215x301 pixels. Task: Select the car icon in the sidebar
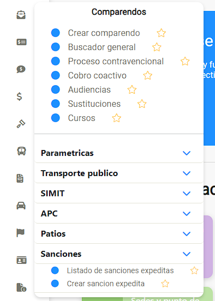click(x=21, y=206)
